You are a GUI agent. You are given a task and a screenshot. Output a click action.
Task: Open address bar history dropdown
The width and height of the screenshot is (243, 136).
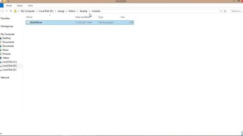pos(221,11)
